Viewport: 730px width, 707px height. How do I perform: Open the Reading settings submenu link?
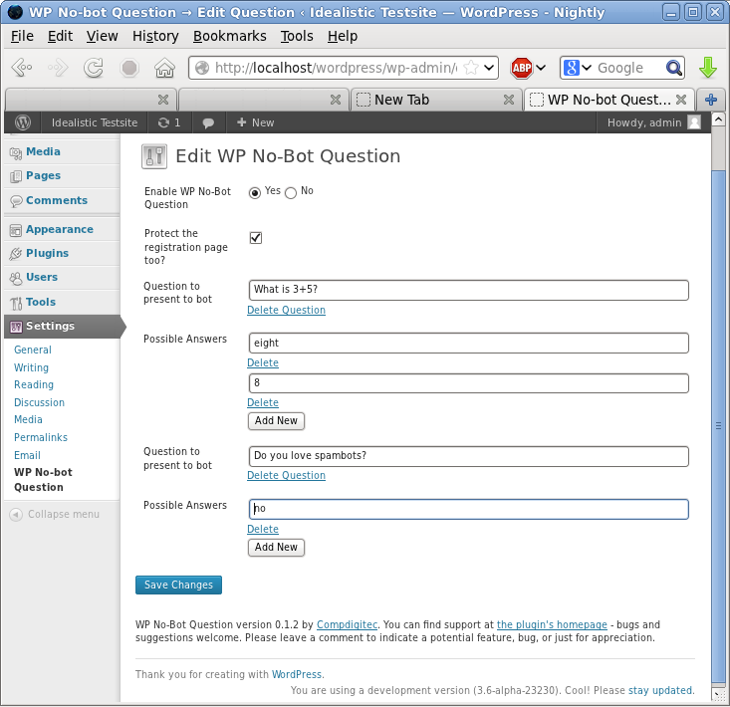click(x=34, y=385)
